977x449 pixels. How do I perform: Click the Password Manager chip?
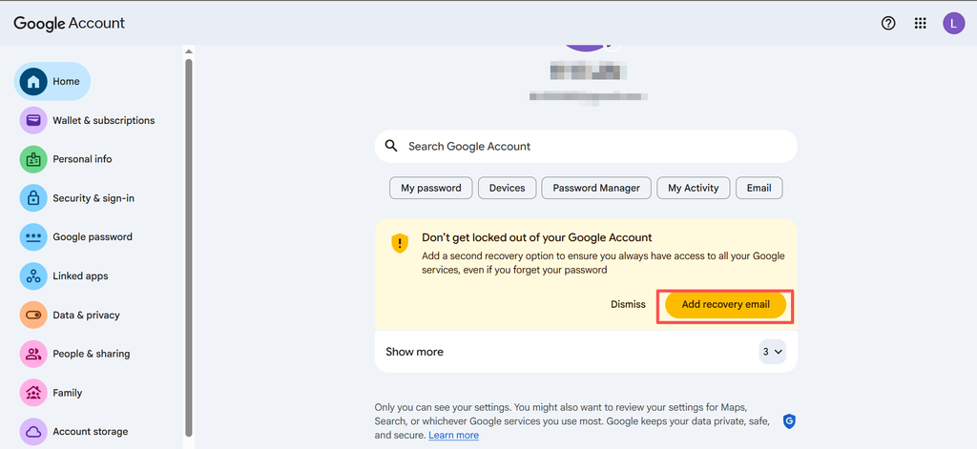(596, 188)
